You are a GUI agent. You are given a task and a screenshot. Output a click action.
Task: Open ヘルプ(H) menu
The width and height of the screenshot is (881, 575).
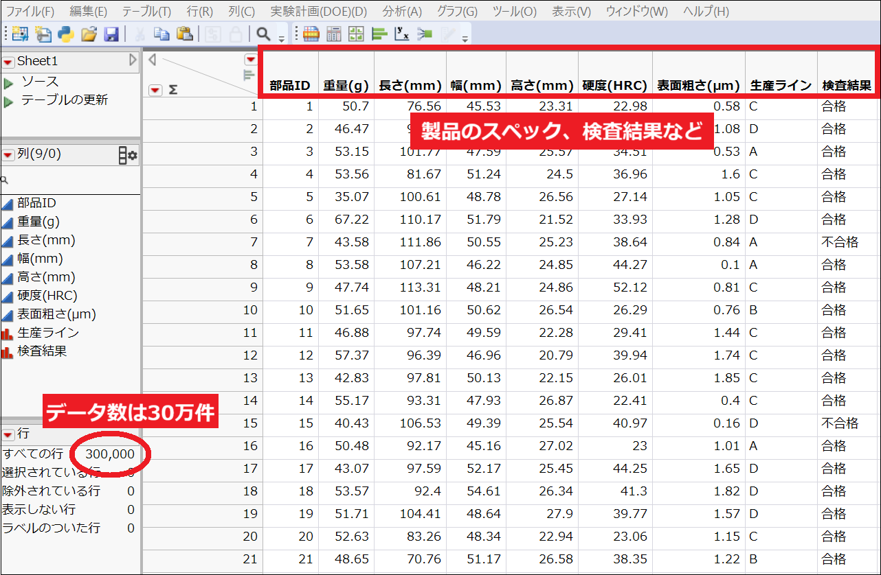click(706, 12)
